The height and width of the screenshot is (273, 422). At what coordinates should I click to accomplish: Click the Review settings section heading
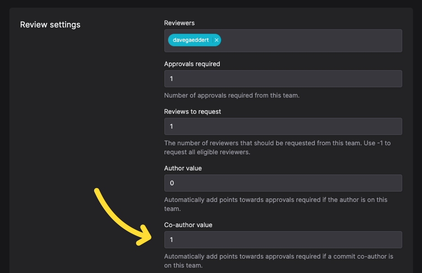[50, 25]
